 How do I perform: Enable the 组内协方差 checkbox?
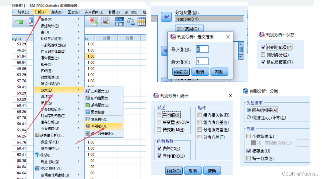[x=200, y=122]
